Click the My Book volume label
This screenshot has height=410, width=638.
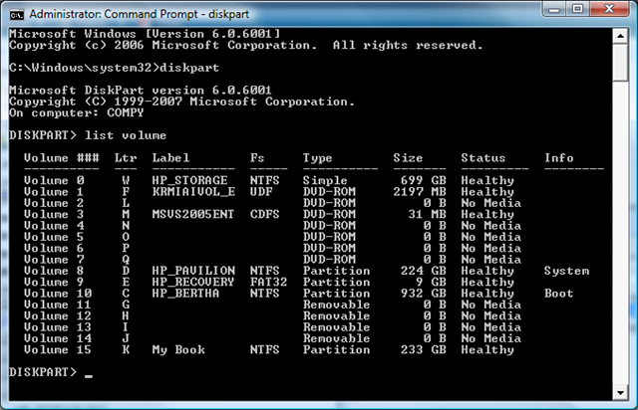pos(178,349)
